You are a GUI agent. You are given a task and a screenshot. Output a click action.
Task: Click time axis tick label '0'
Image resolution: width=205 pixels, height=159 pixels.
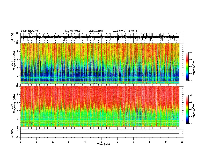(20, 142)
